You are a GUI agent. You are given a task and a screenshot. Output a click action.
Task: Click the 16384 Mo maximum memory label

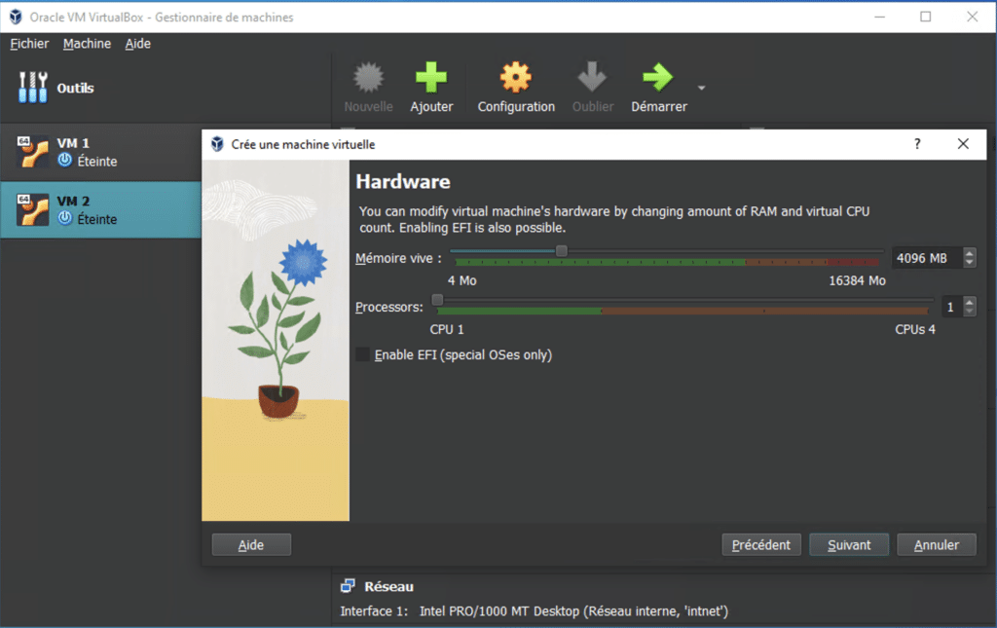pos(857,280)
